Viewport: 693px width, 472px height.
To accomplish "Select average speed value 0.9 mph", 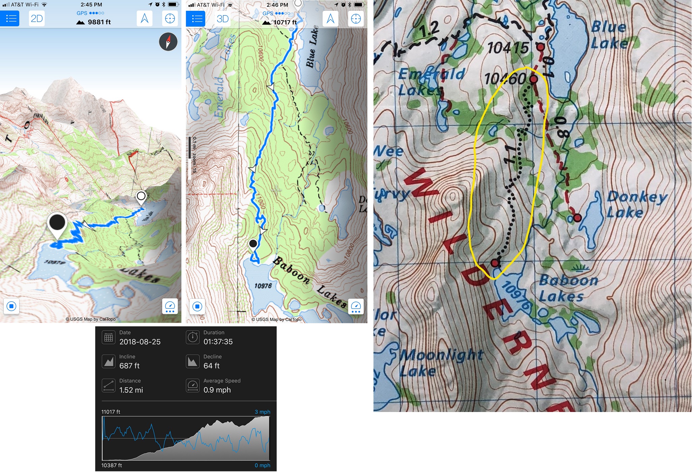I will coord(217,390).
